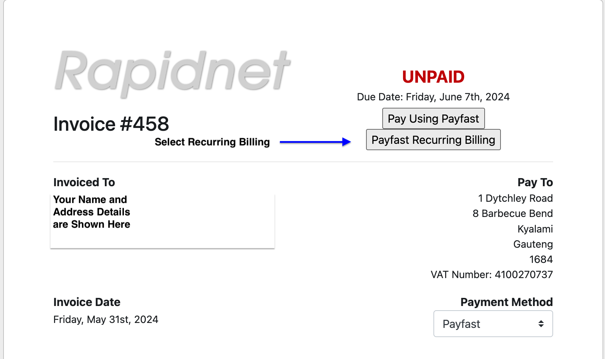Click the blue arrow pointing to recurring billing
Viewport: 605px width, 359px height.
click(314, 141)
